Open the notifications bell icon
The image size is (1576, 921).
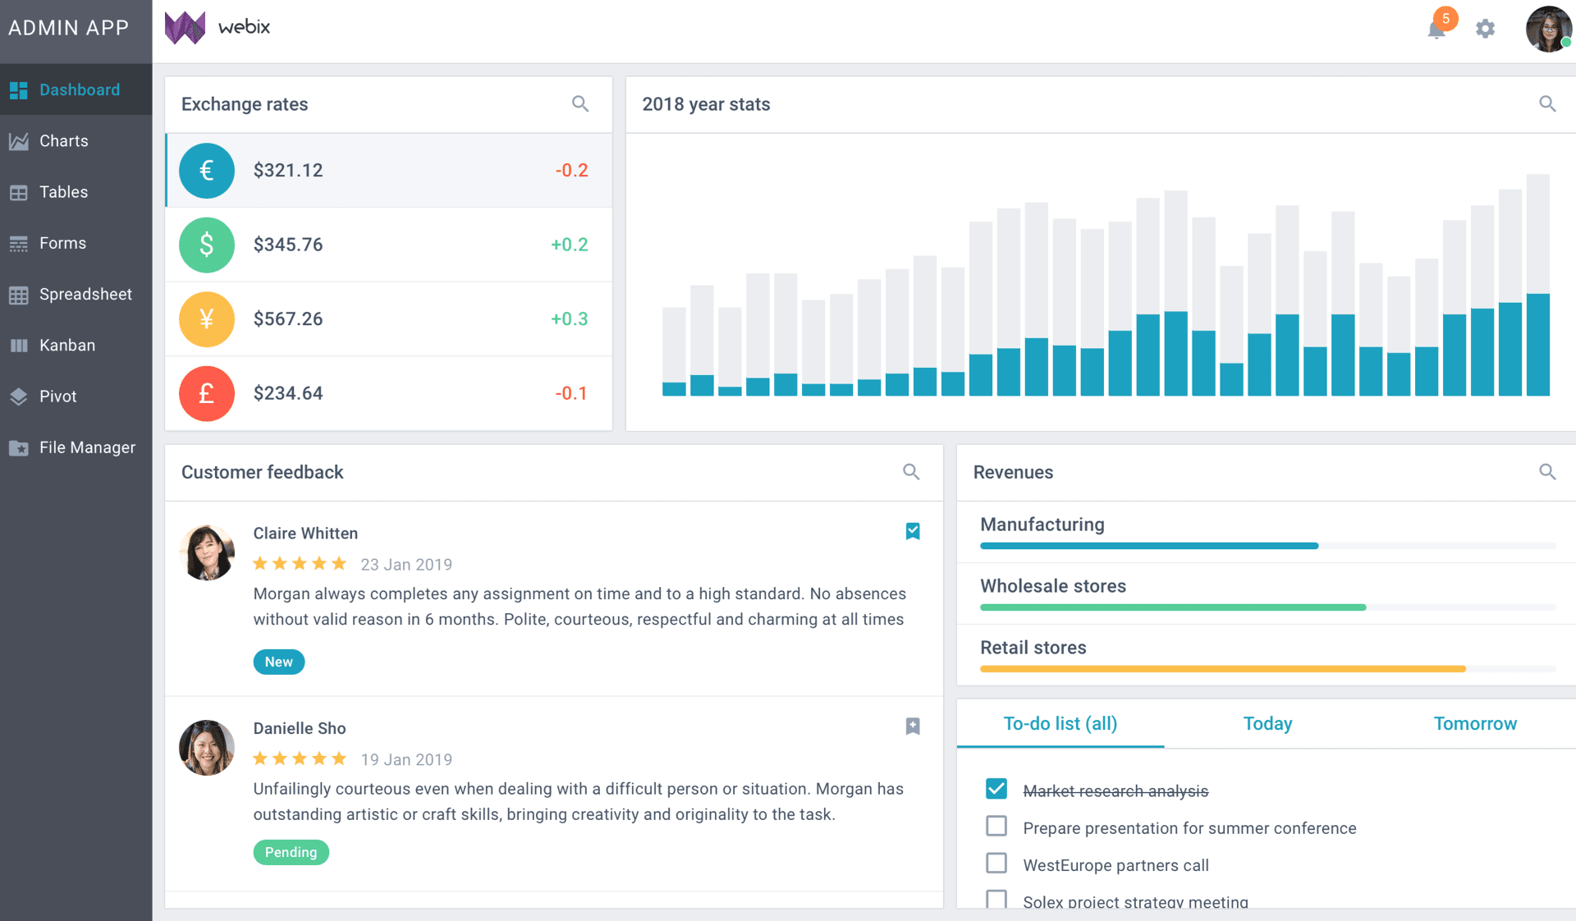(1436, 30)
